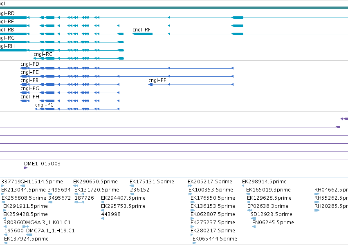Click EST EK176550.5prime
The width and height of the screenshot is (348, 245).
tap(213, 198)
